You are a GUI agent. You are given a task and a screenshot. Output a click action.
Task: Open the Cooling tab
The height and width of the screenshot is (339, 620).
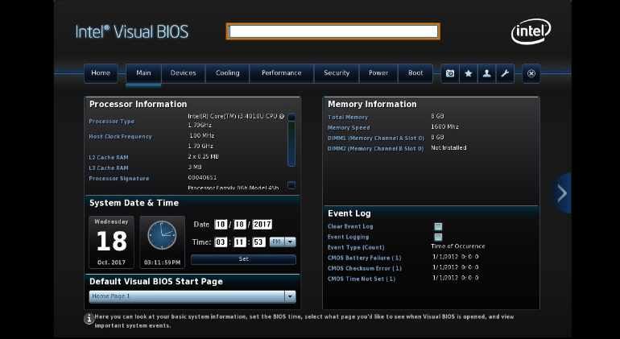click(x=228, y=73)
